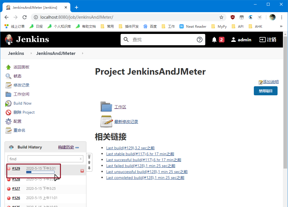Open the admin user profile link

[241, 40]
